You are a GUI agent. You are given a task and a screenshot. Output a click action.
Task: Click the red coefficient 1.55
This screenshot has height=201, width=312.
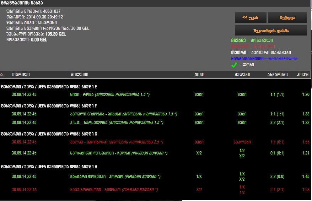pyautogui.click(x=306, y=142)
